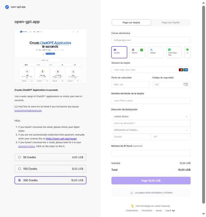
Task: Click the Número de ID fiscal field
Action: (151, 153)
